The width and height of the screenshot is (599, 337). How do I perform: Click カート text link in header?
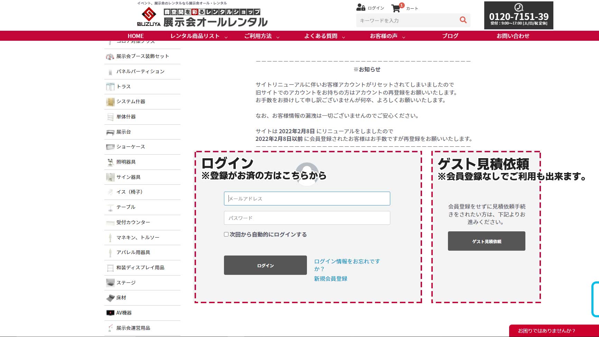[412, 9]
